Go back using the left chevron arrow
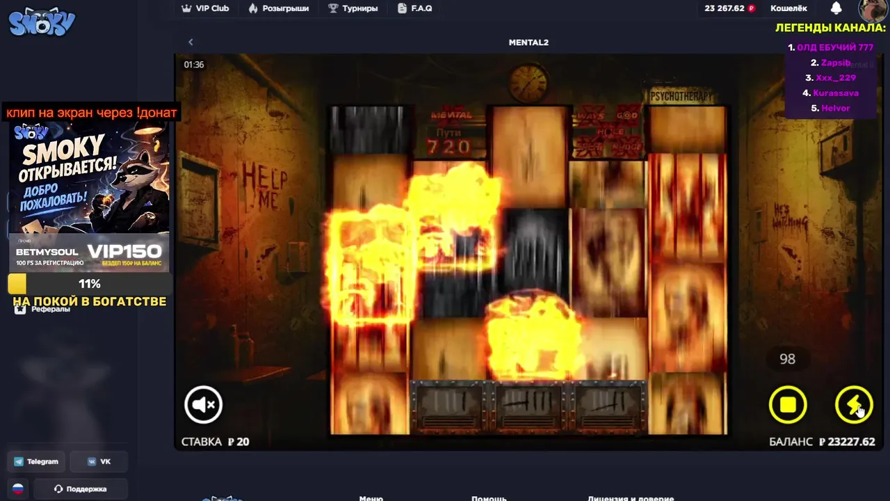 tap(191, 42)
